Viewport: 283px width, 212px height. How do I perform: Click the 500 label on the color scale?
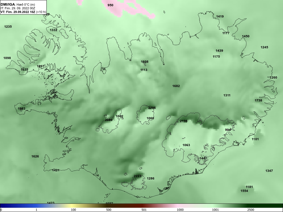[109, 210]
